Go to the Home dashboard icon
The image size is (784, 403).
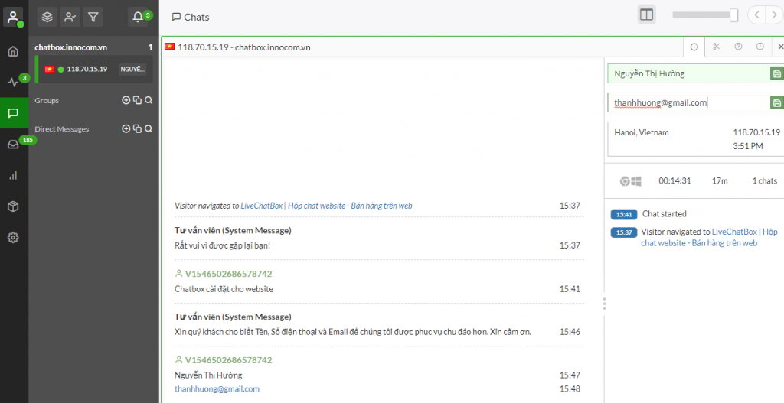pyautogui.click(x=14, y=51)
